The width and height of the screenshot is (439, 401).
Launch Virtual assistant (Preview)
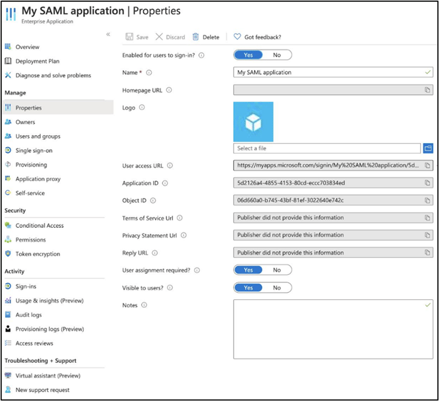click(48, 376)
